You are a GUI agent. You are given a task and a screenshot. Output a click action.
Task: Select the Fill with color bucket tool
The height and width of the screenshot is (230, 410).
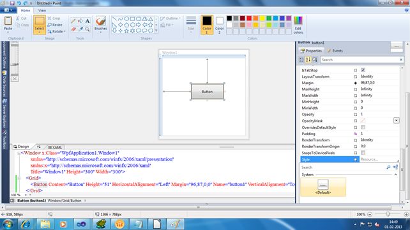pos(80,21)
